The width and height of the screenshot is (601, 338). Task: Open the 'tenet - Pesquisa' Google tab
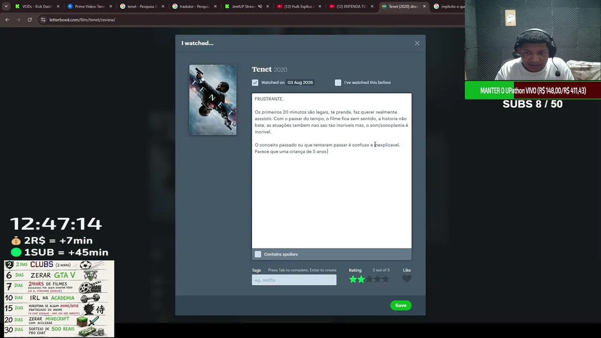click(x=142, y=7)
